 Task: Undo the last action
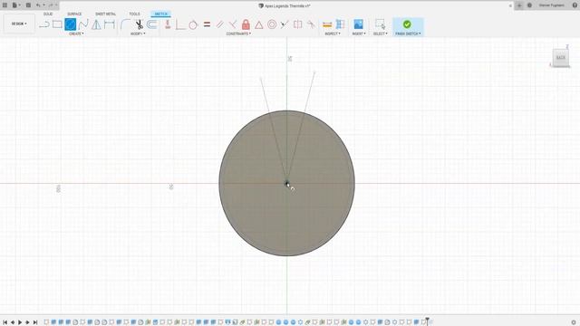(38, 5)
